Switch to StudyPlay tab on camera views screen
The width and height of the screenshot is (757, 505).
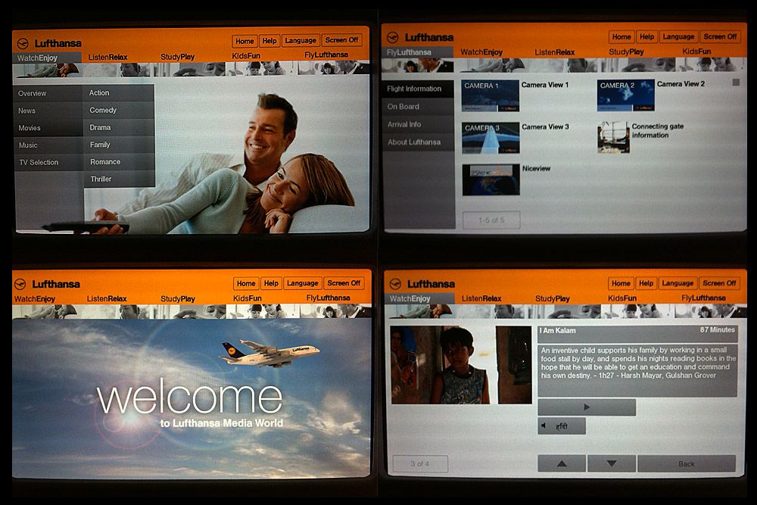[626, 51]
